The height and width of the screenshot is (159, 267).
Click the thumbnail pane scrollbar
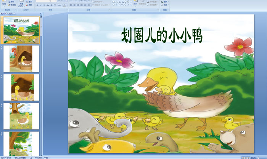(x=41, y=26)
